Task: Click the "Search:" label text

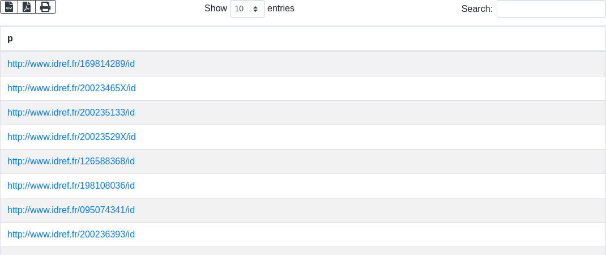Action: [x=477, y=9]
